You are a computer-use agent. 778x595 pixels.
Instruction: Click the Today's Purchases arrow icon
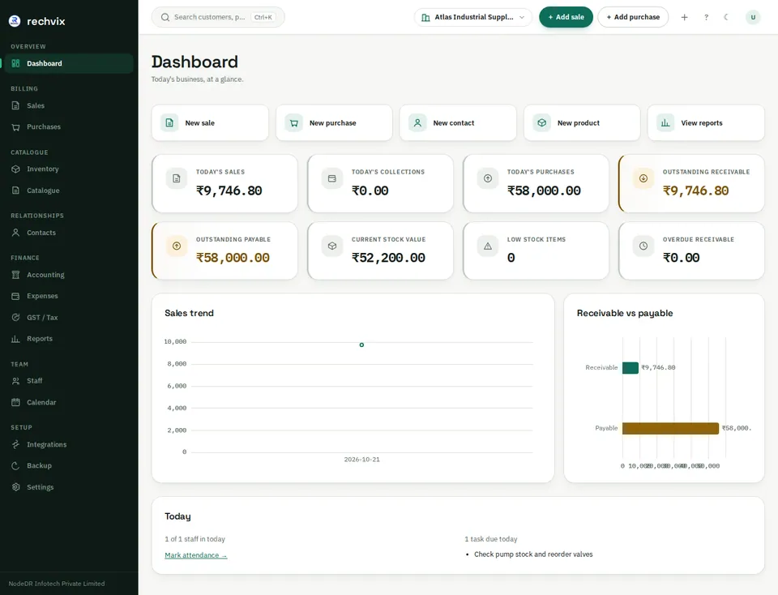click(488, 178)
